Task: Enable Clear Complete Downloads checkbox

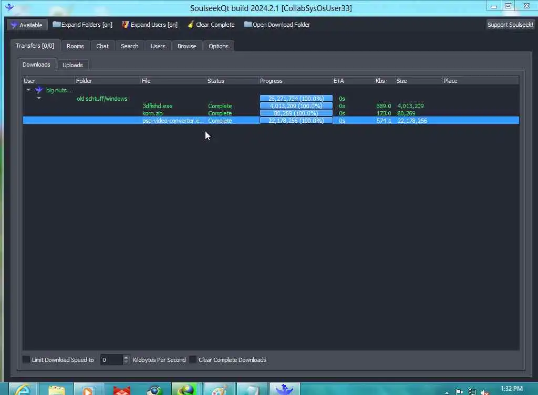Action: click(x=193, y=359)
